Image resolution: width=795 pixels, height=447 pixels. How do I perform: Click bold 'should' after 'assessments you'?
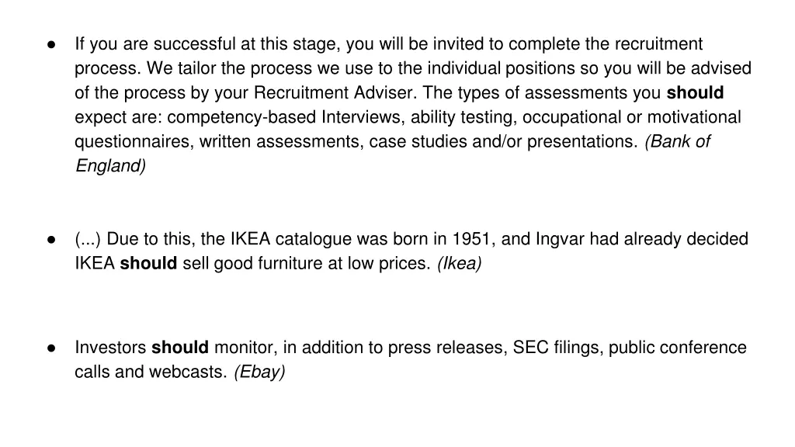pyautogui.click(x=695, y=93)
